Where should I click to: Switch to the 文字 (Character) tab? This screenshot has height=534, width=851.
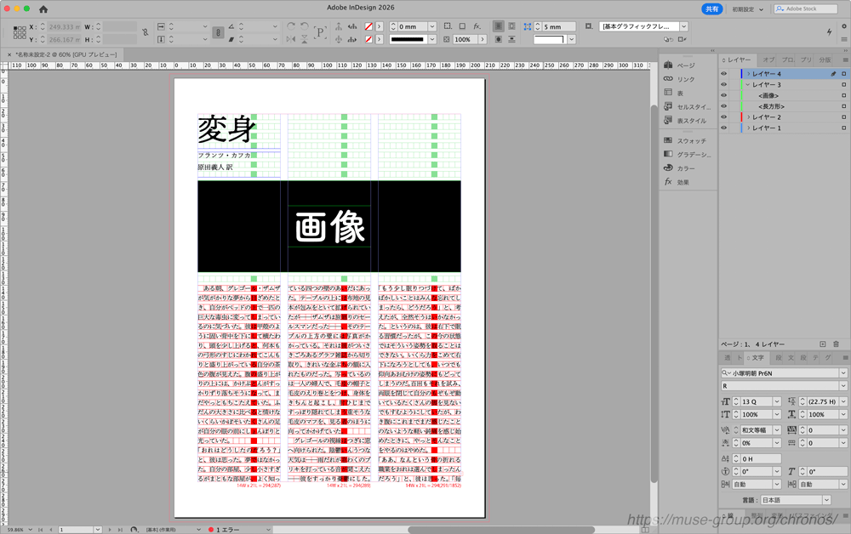click(757, 358)
